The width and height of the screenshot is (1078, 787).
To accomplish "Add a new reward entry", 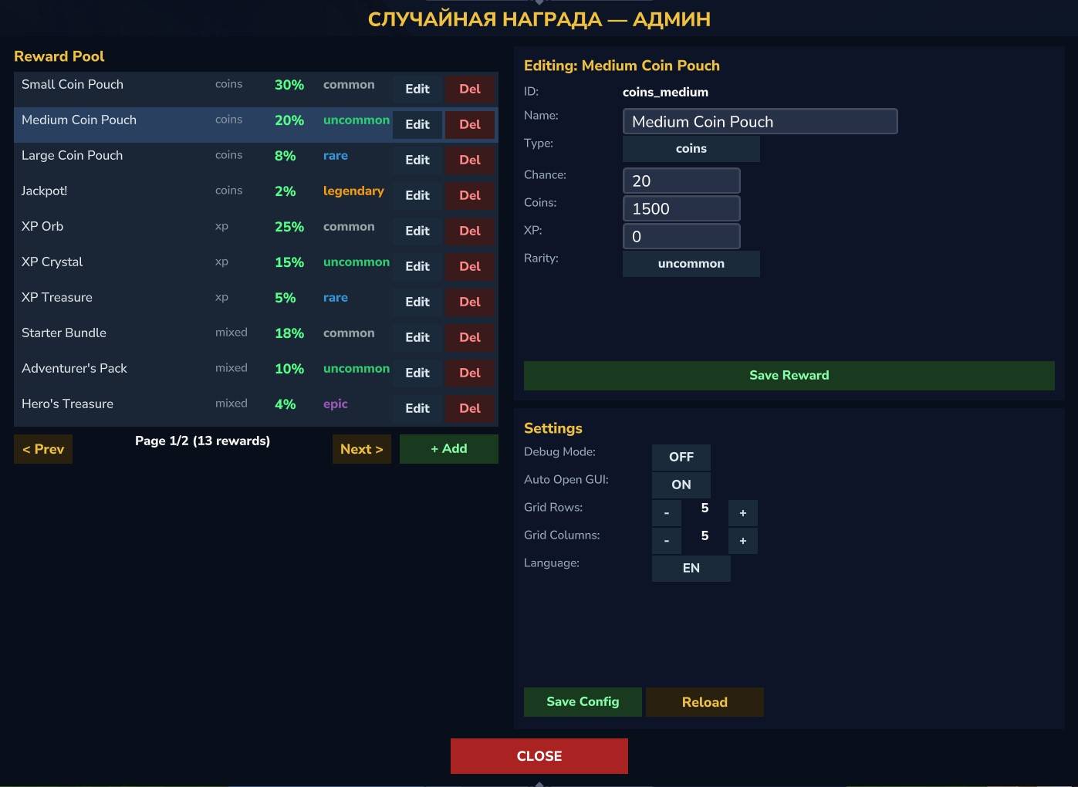I will coord(449,449).
